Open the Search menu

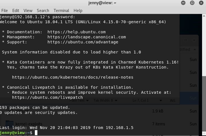[43, 11]
